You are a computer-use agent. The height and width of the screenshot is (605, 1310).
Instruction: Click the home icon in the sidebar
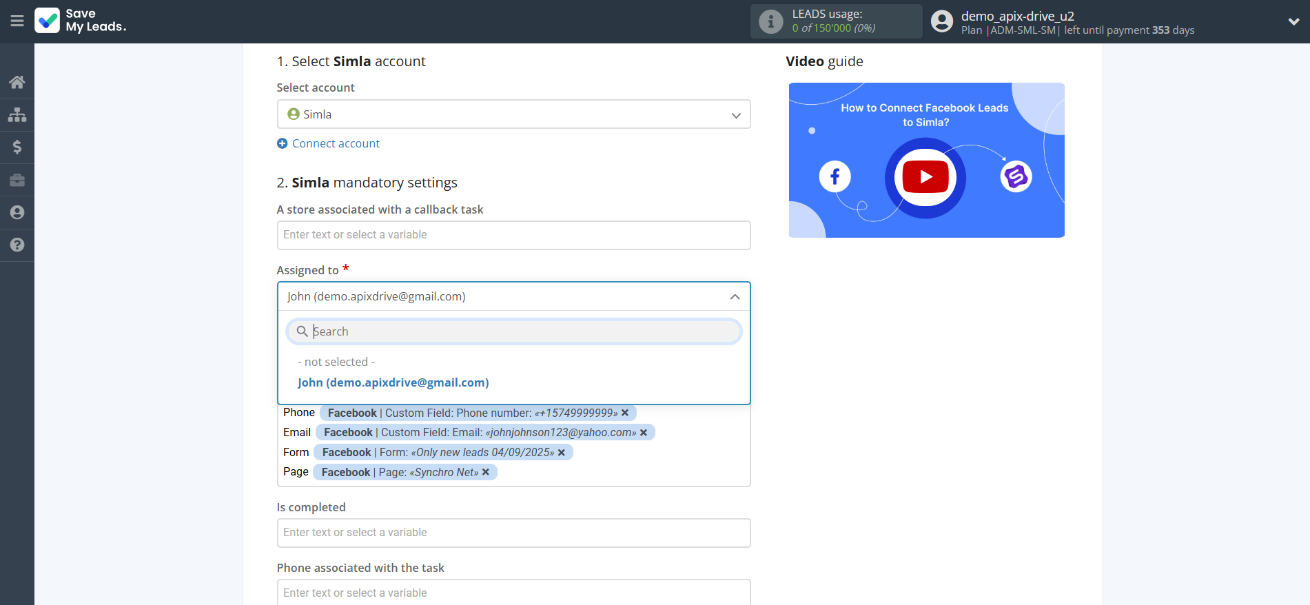(x=17, y=82)
